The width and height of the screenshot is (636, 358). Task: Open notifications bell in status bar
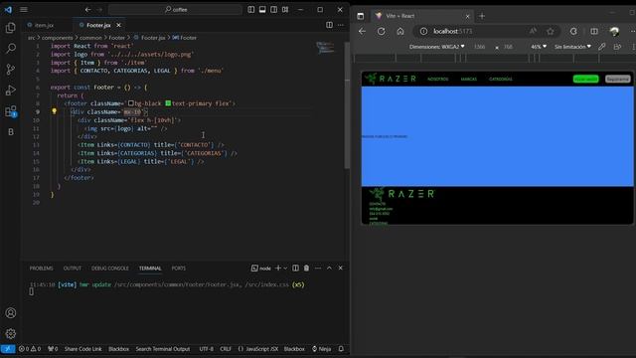pyautogui.click(x=341, y=349)
